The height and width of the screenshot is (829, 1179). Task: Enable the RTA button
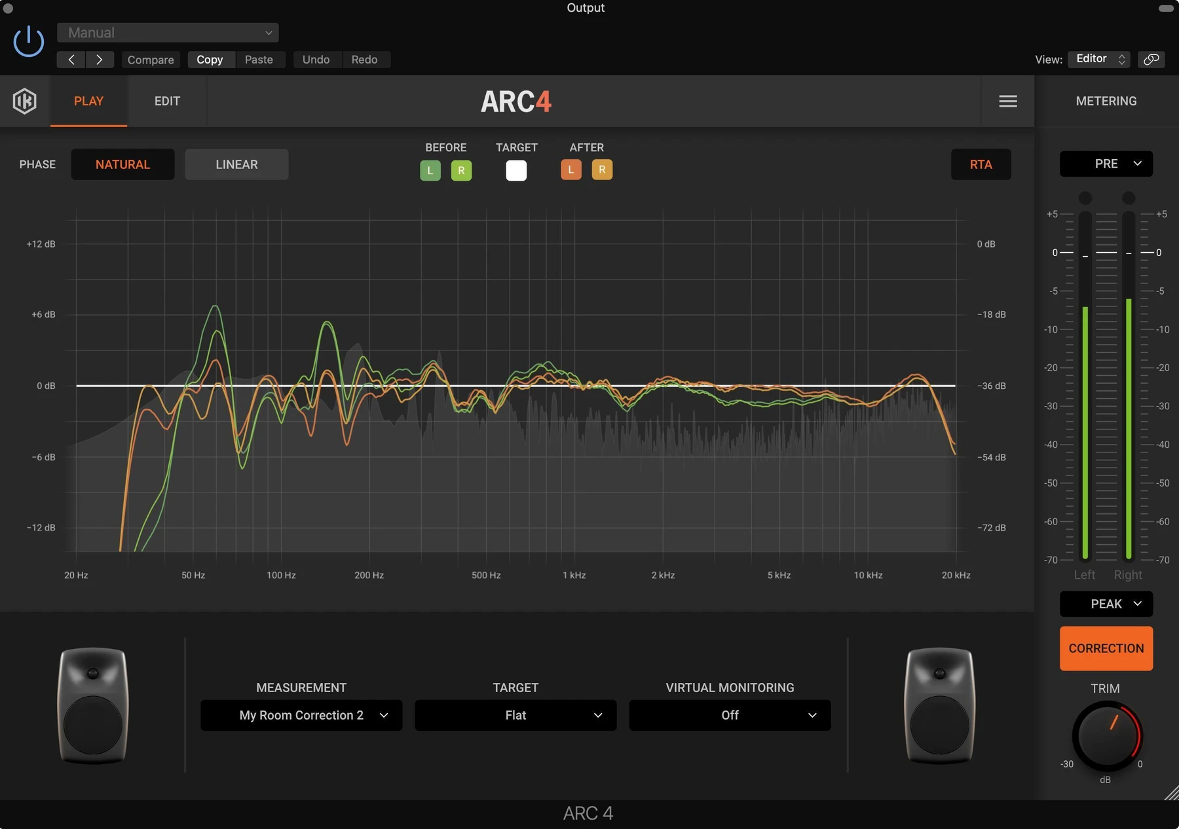pos(981,164)
